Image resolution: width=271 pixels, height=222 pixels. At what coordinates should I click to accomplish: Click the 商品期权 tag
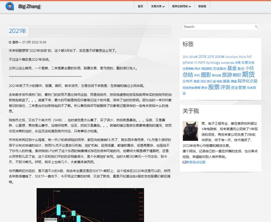click(x=207, y=69)
